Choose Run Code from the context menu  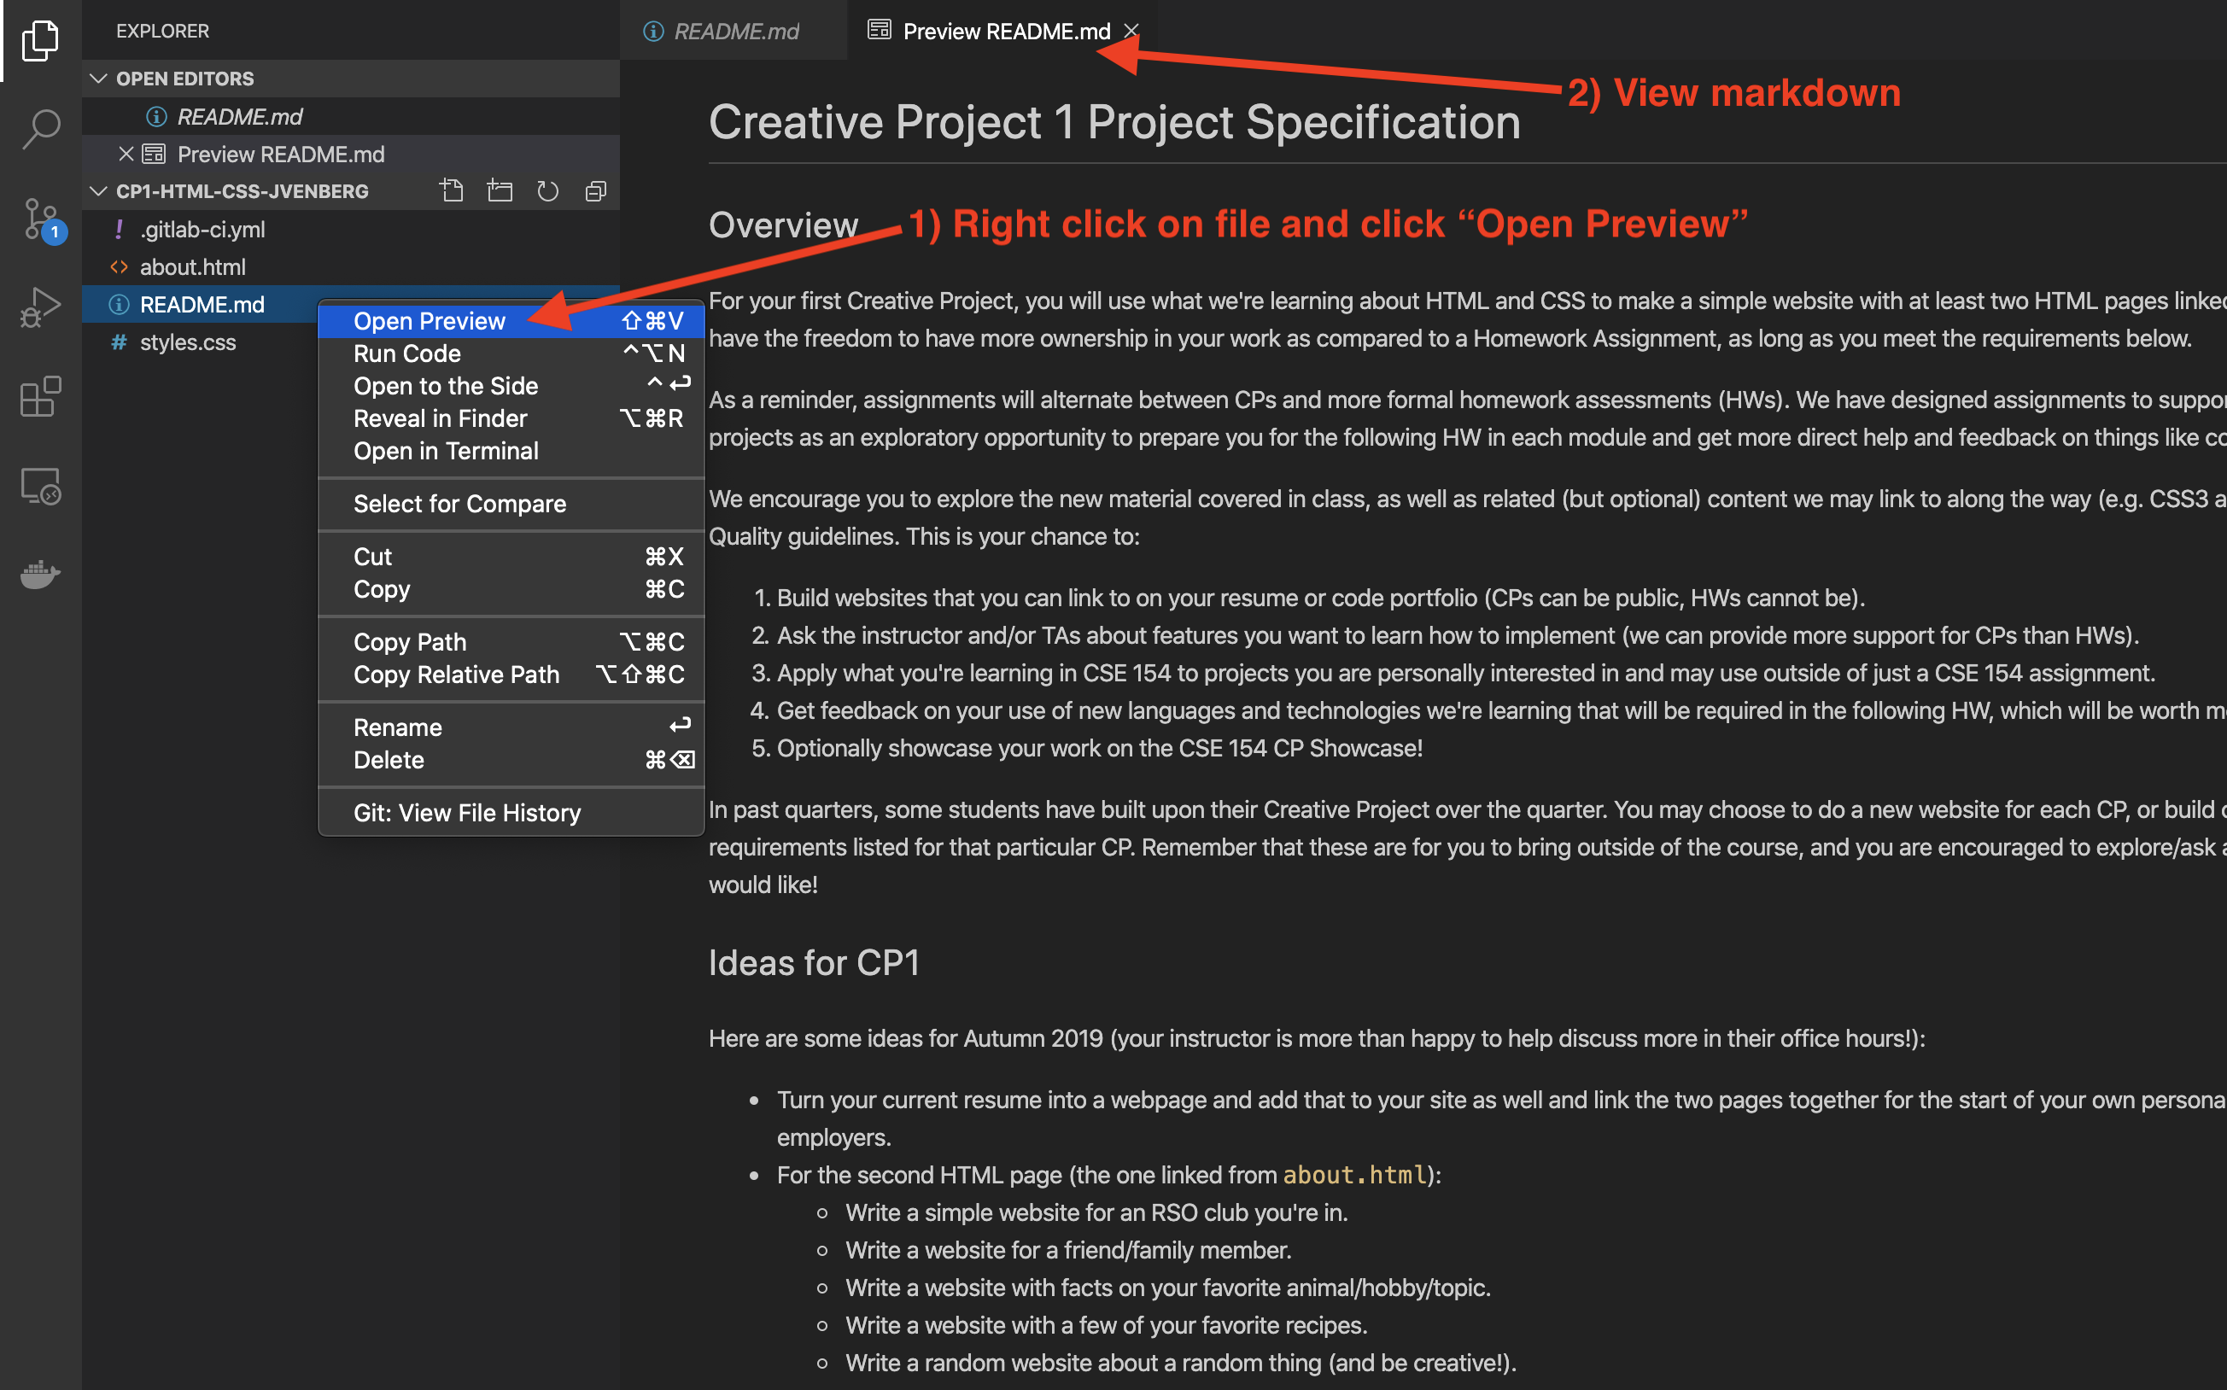(x=407, y=353)
